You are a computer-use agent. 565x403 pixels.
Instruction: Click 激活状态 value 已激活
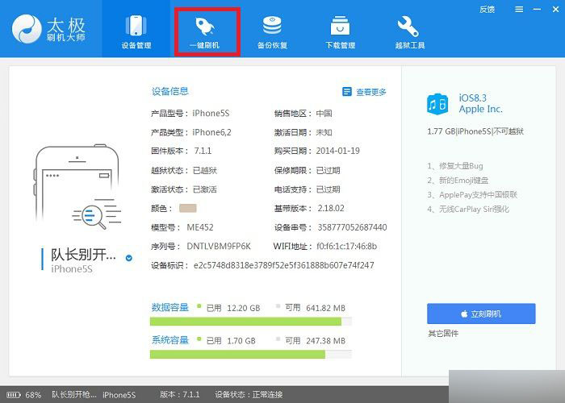point(205,189)
